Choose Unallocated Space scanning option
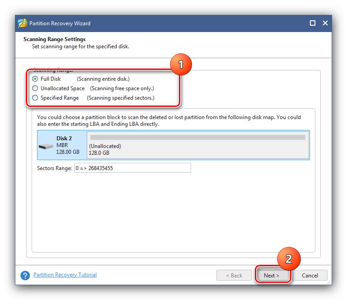The width and height of the screenshot is (347, 300). (35, 88)
